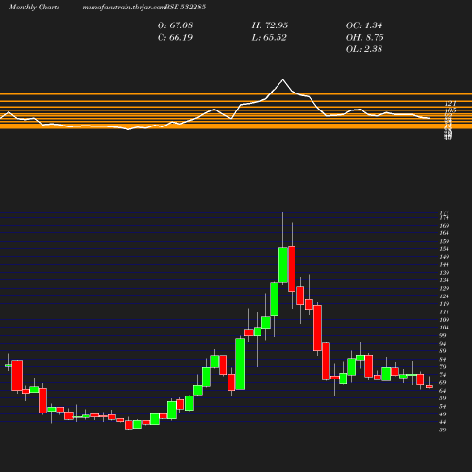The height and width of the screenshot is (472, 472).
Task: Click the 49 price axis label
Action: 443,414
